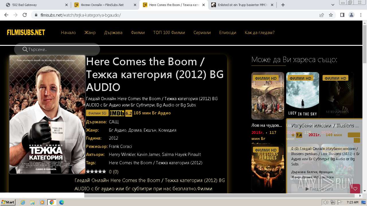This screenshot has height=206, width=367.
Task: Click the network tray icon
Action: pos(333,202)
